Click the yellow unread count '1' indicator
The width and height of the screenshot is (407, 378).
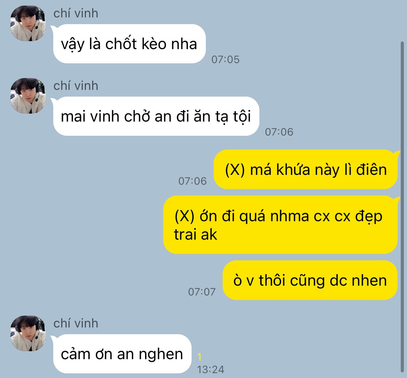click(199, 357)
